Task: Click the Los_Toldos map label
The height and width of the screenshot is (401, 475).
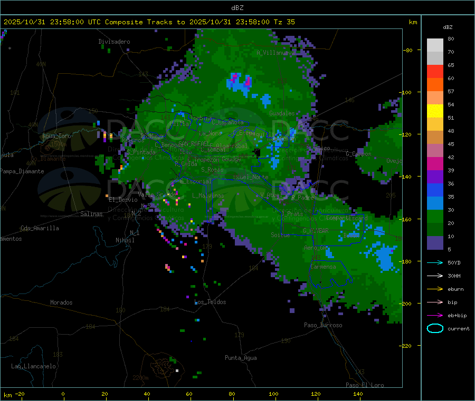Action: [210, 302]
